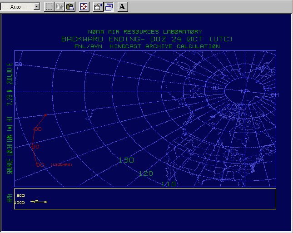Click the 120 longitude label

146,174
